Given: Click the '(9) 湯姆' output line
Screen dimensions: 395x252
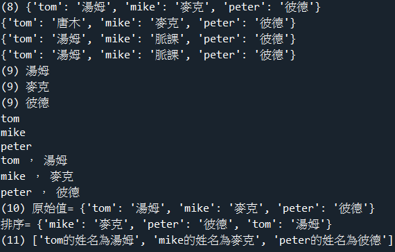Looking at the screenshot, I should tap(25, 71).
